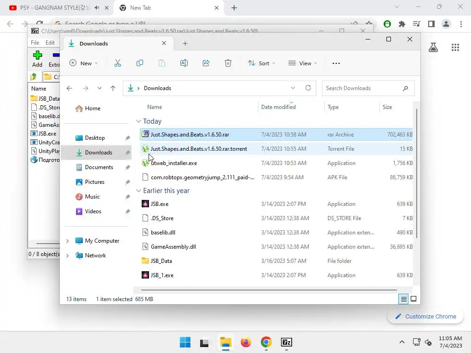Click the search magnifier icon in Explorer
Screen dimensions: 471x353
(405, 88)
